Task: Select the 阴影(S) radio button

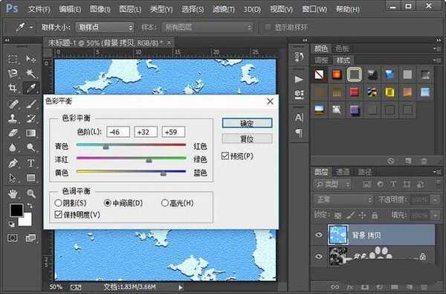Action: point(58,203)
